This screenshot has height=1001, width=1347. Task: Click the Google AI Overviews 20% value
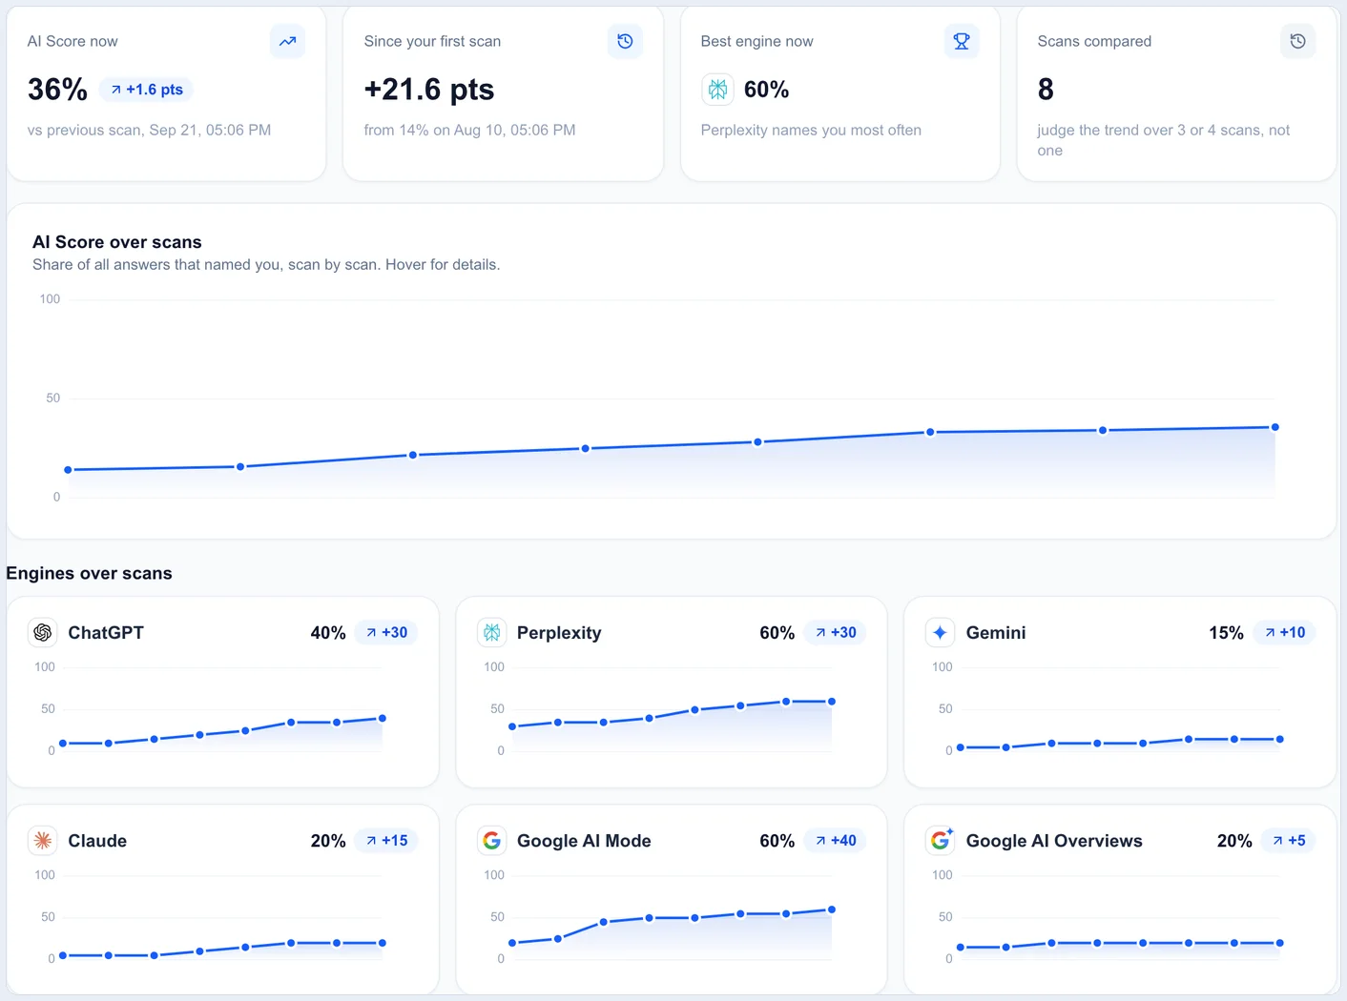[1234, 840]
